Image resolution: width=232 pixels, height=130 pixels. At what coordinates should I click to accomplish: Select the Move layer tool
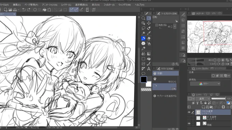pos(149,23)
